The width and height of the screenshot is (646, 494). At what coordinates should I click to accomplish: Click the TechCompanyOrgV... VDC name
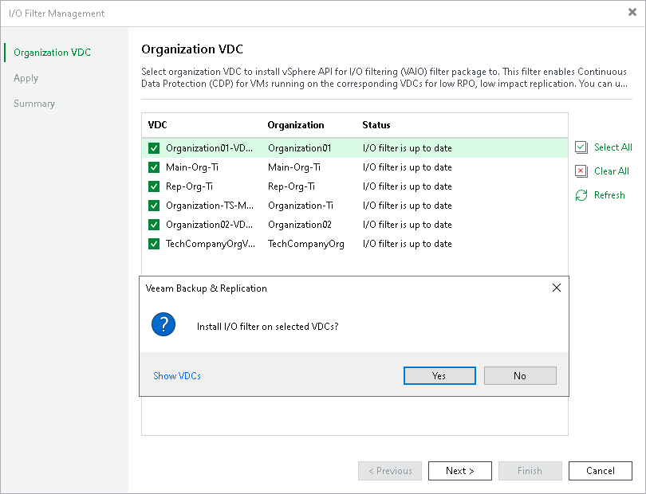(x=211, y=244)
